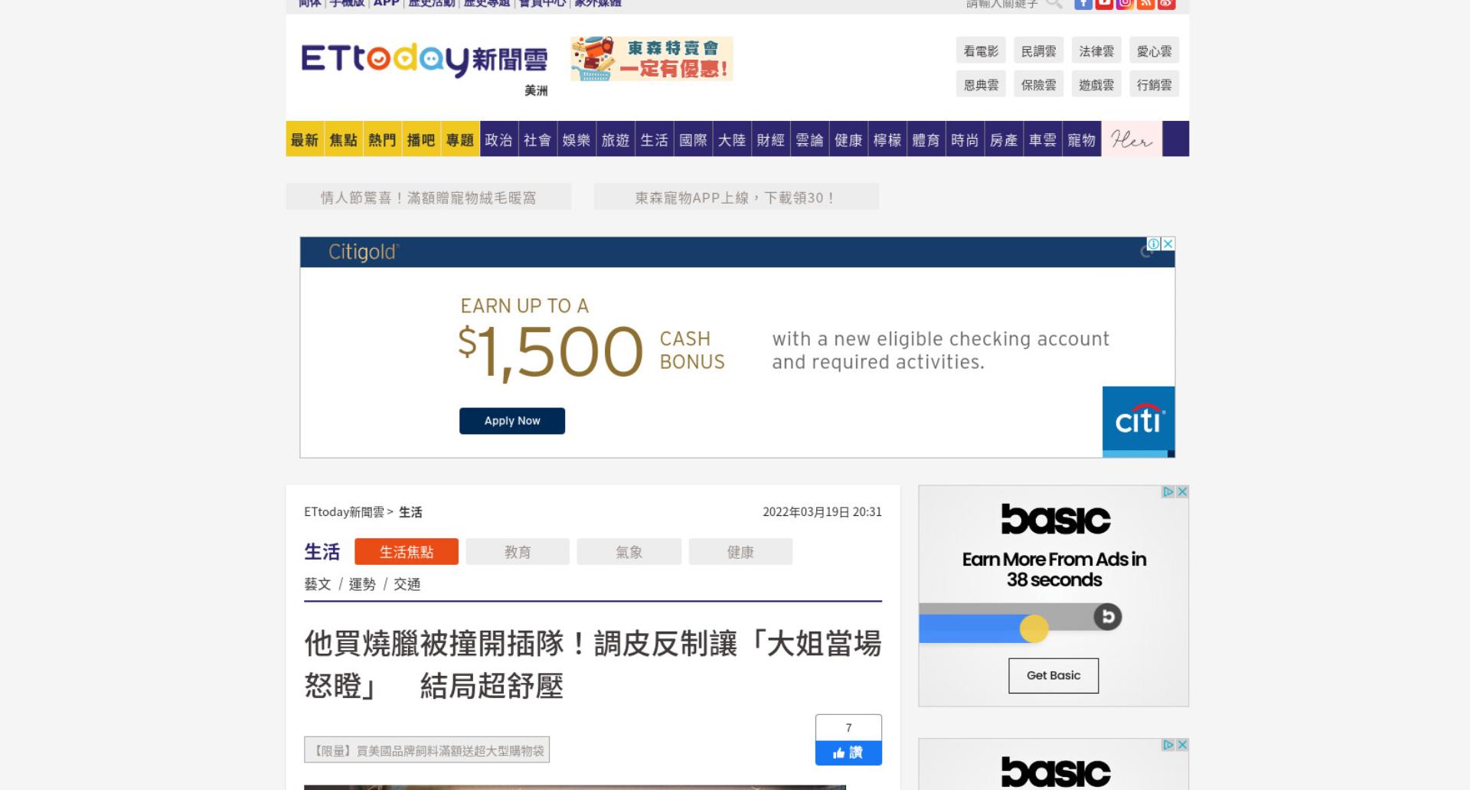Click the Her fashion channel logo
This screenshot has height=790, width=1470.
[x=1132, y=139]
